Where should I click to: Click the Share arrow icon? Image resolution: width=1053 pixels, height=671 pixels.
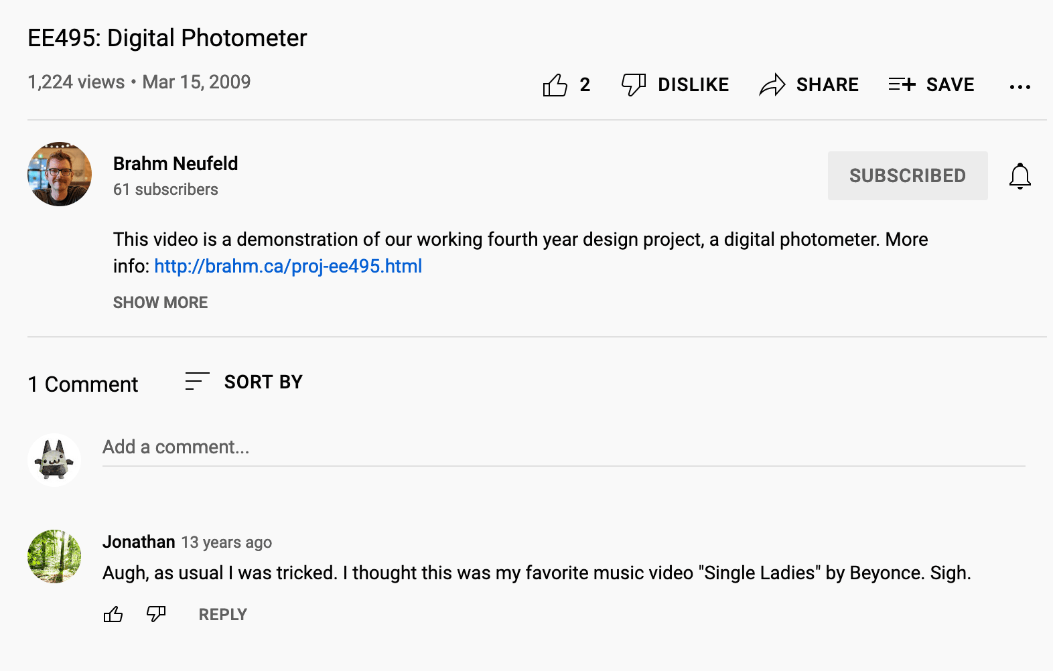coord(772,85)
